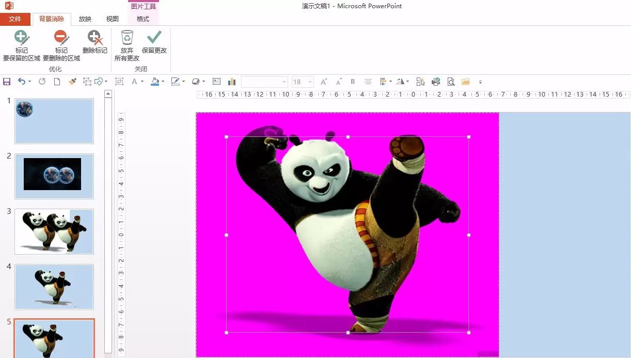Viewport: 631px width, 358px height.
Task: Select slide 5 thumbnail
Action: [x=54, y=338]
